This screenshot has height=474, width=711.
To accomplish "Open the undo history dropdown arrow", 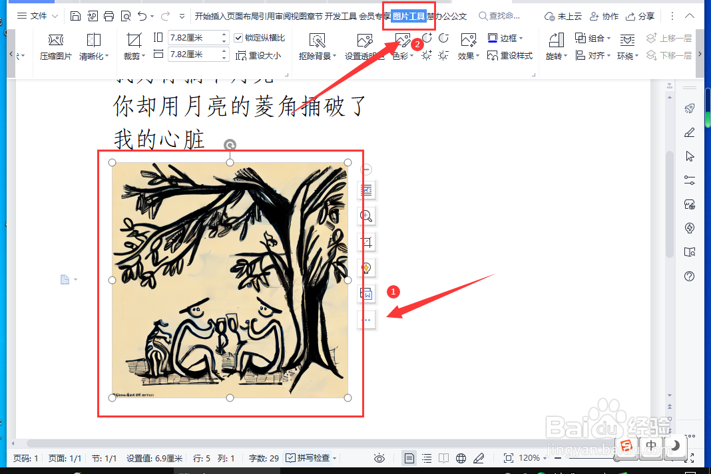I will point(152,17).
